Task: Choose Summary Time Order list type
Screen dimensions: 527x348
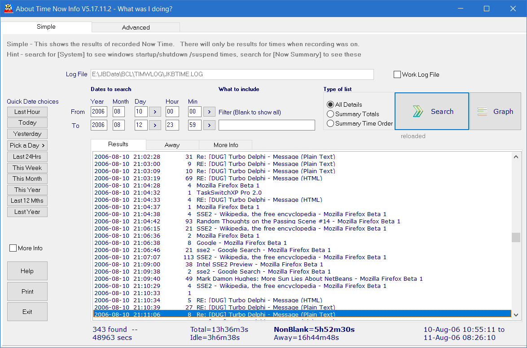Action: coord(330,124)
